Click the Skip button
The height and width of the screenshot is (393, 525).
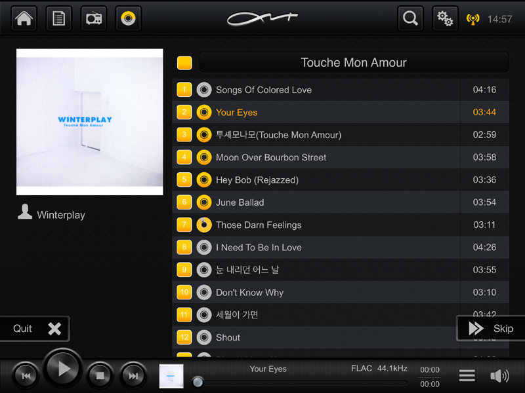(x=490, y=329)
